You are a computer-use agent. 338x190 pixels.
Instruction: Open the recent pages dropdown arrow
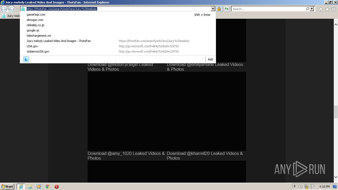[x=17, y=9]
